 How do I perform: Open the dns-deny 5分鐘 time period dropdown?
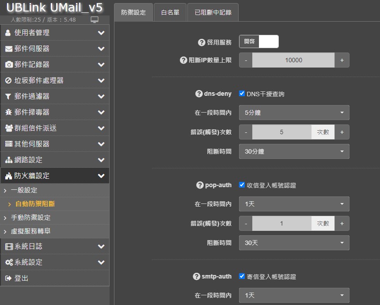pos(294,113)
